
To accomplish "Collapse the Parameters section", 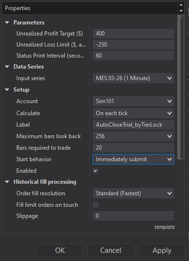I will click(7, 23).
